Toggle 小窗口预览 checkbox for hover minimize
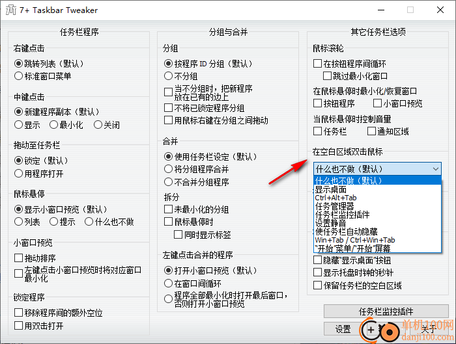Screen dimensions: 456x344 click(377, 103)
